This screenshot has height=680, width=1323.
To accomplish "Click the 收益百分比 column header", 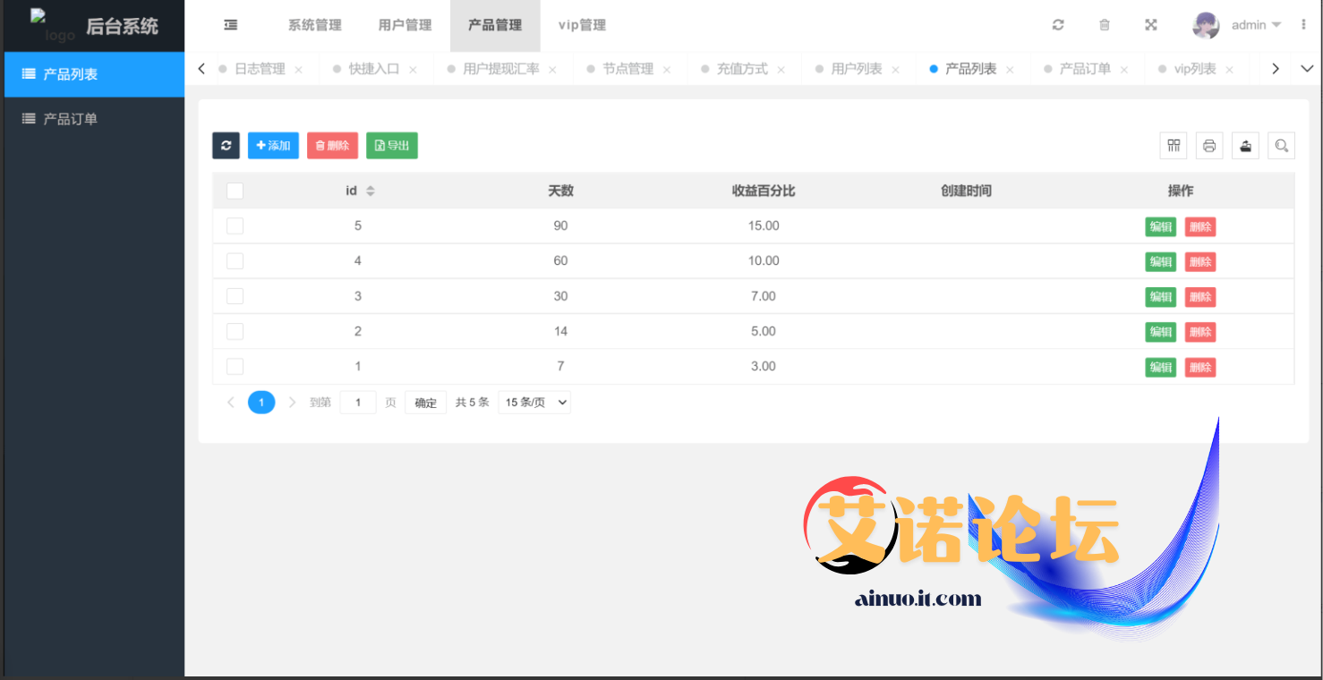I will [x=764, y=191].
